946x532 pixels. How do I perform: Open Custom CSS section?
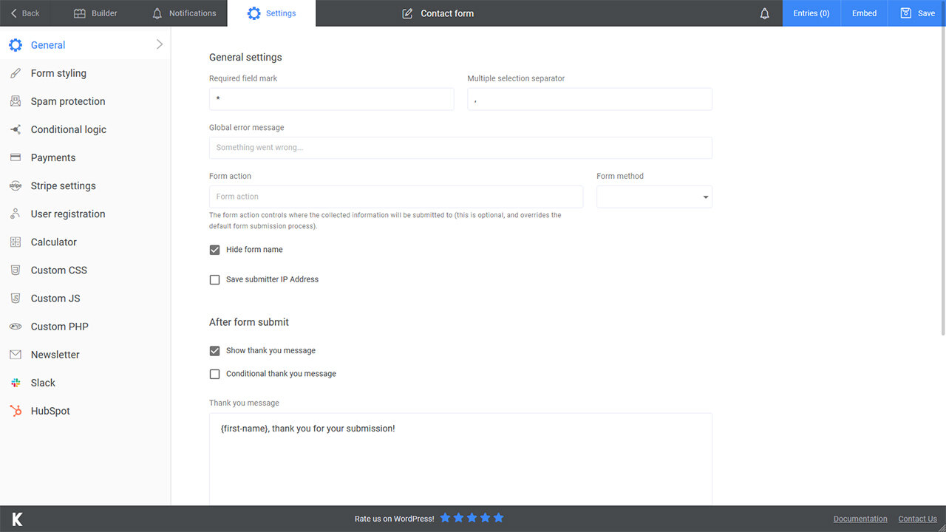click(x=85, y=270)
